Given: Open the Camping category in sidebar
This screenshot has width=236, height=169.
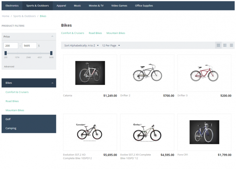Looking at the screenshot, I should (29, 128).
